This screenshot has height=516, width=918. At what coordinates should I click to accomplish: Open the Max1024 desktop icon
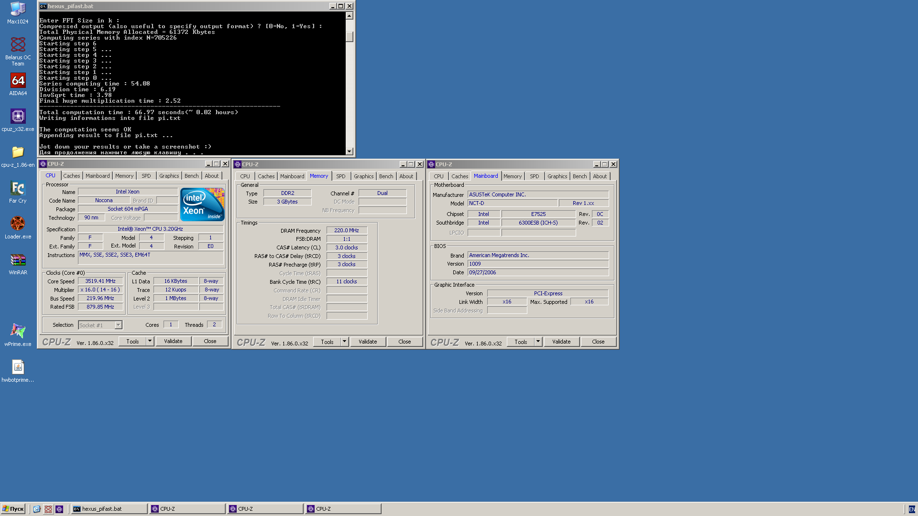(x=18, y=13)
